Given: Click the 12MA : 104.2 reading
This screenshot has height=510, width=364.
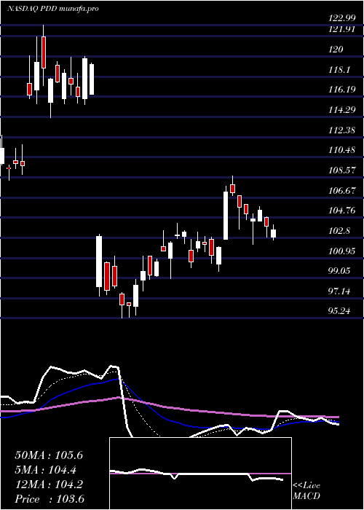Looking at the screenshot, I should coord(49,484).
